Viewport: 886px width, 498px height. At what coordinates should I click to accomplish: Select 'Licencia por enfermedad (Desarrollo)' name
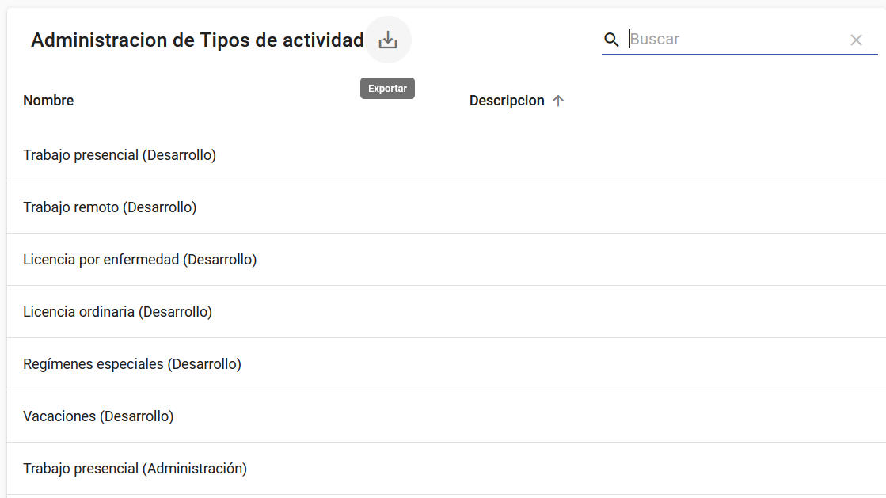click(140, 260)
